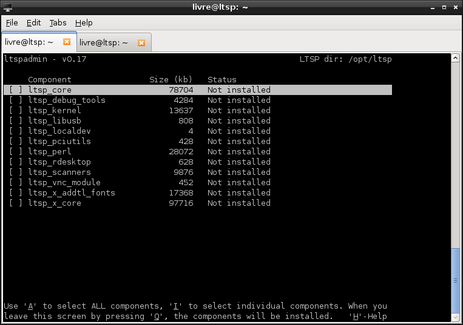The height and width of the screenshot is (325, 463).
Task: Select the ltsp_kernel component name
Action: (x=55, y=110)
